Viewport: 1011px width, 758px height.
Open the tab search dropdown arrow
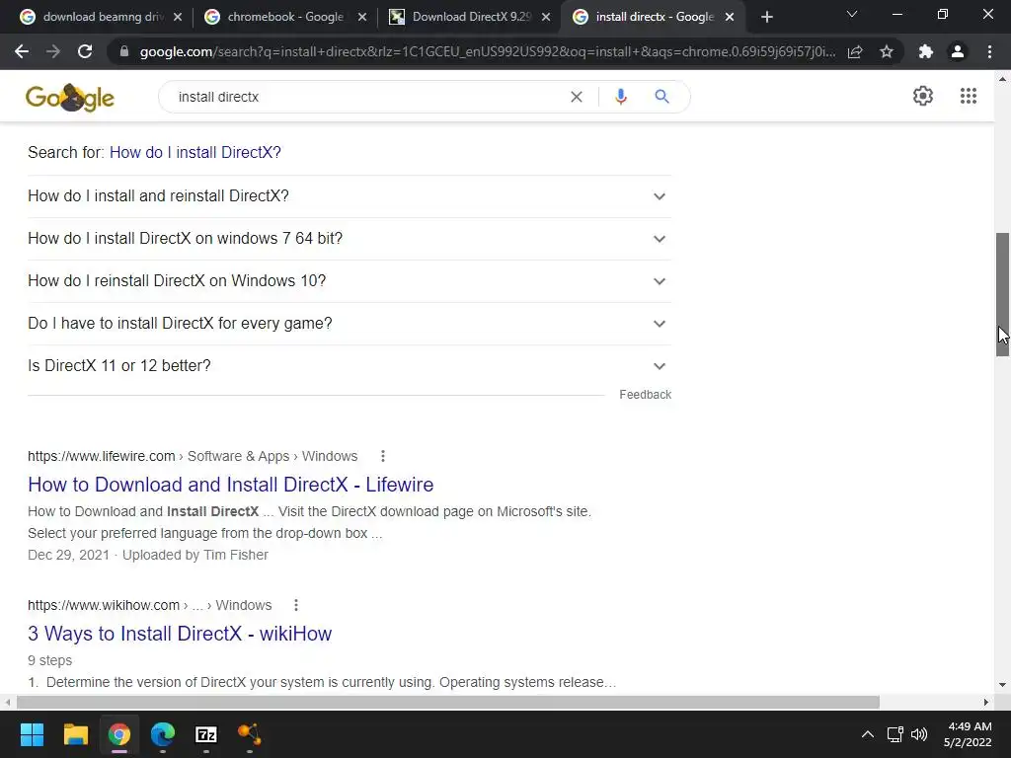pyautogui.click(x=852, y=14)
